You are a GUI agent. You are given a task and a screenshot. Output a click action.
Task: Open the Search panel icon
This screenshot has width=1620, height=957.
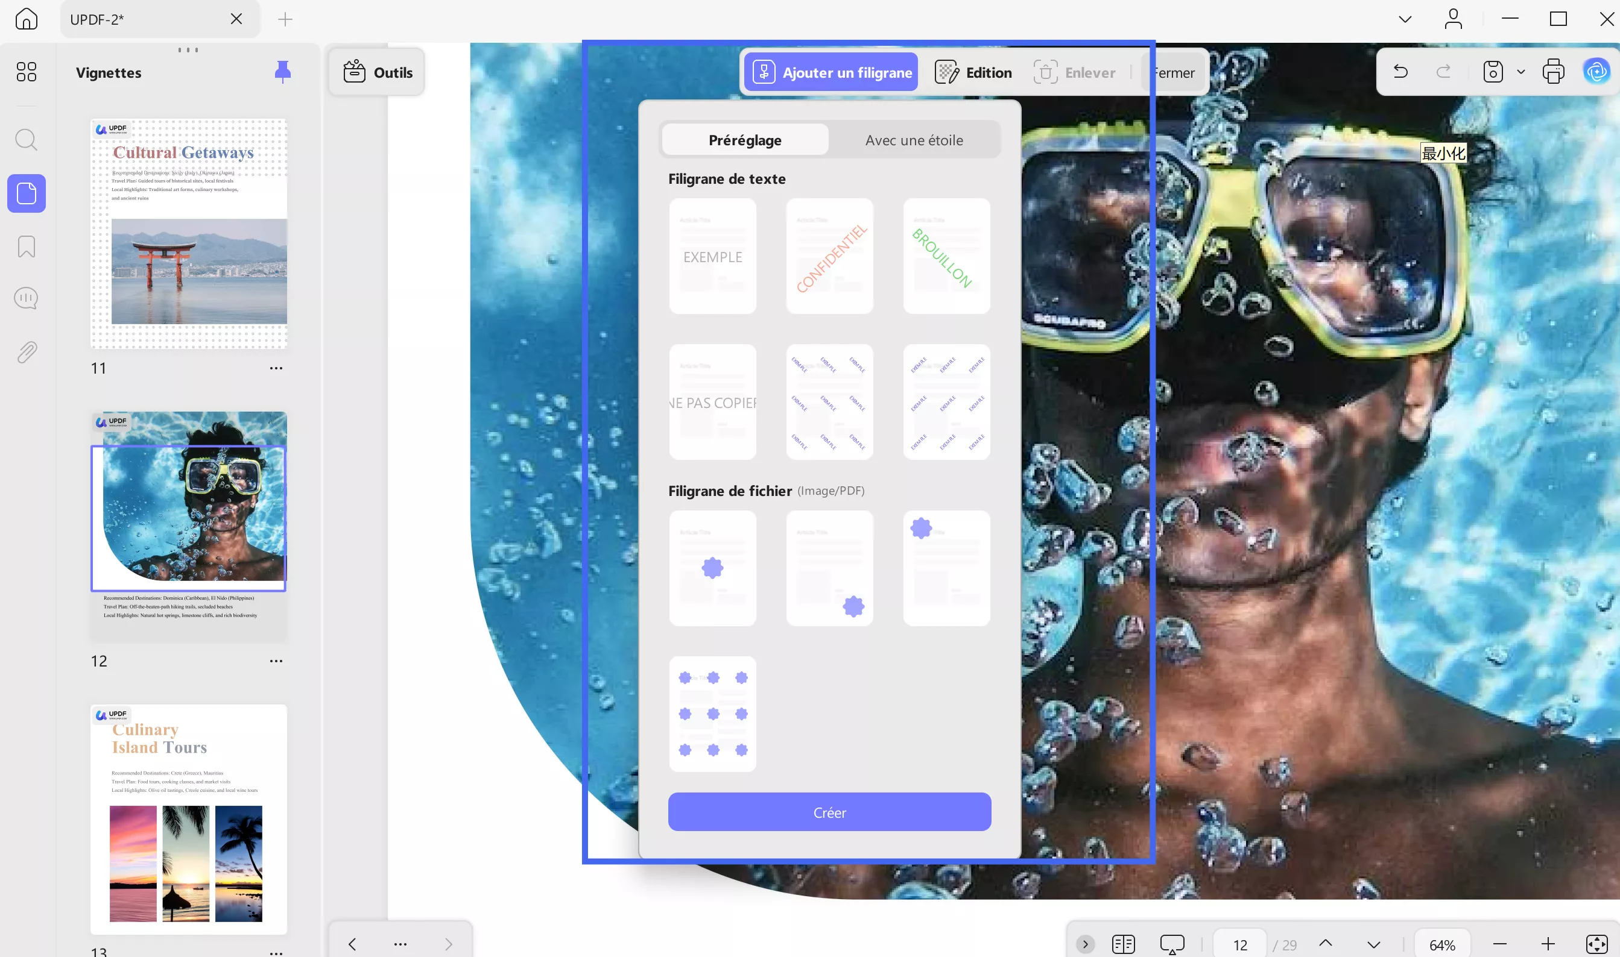click(x=27, y=139)
